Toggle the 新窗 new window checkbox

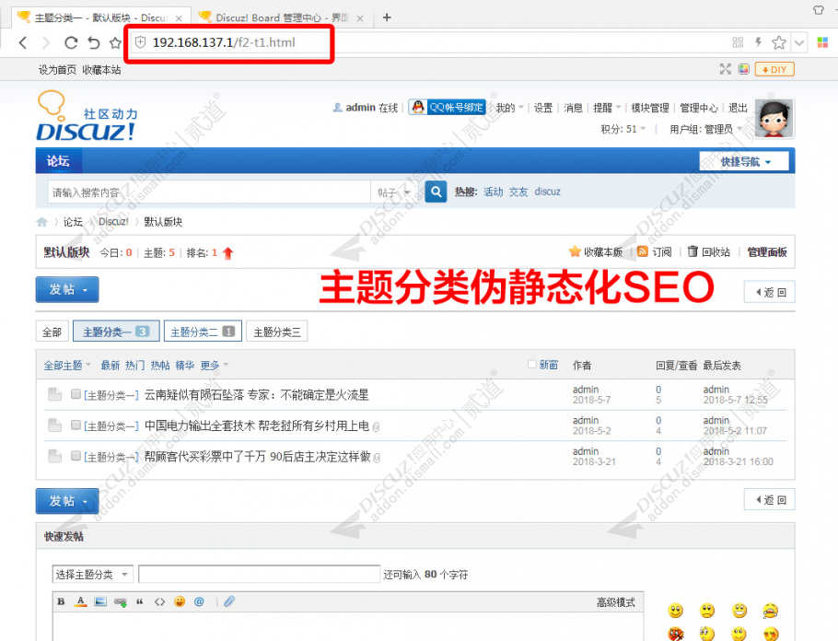click(531, 364)
